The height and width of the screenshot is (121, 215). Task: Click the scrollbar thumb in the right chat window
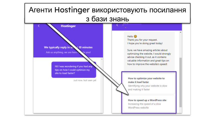point(181,82)
